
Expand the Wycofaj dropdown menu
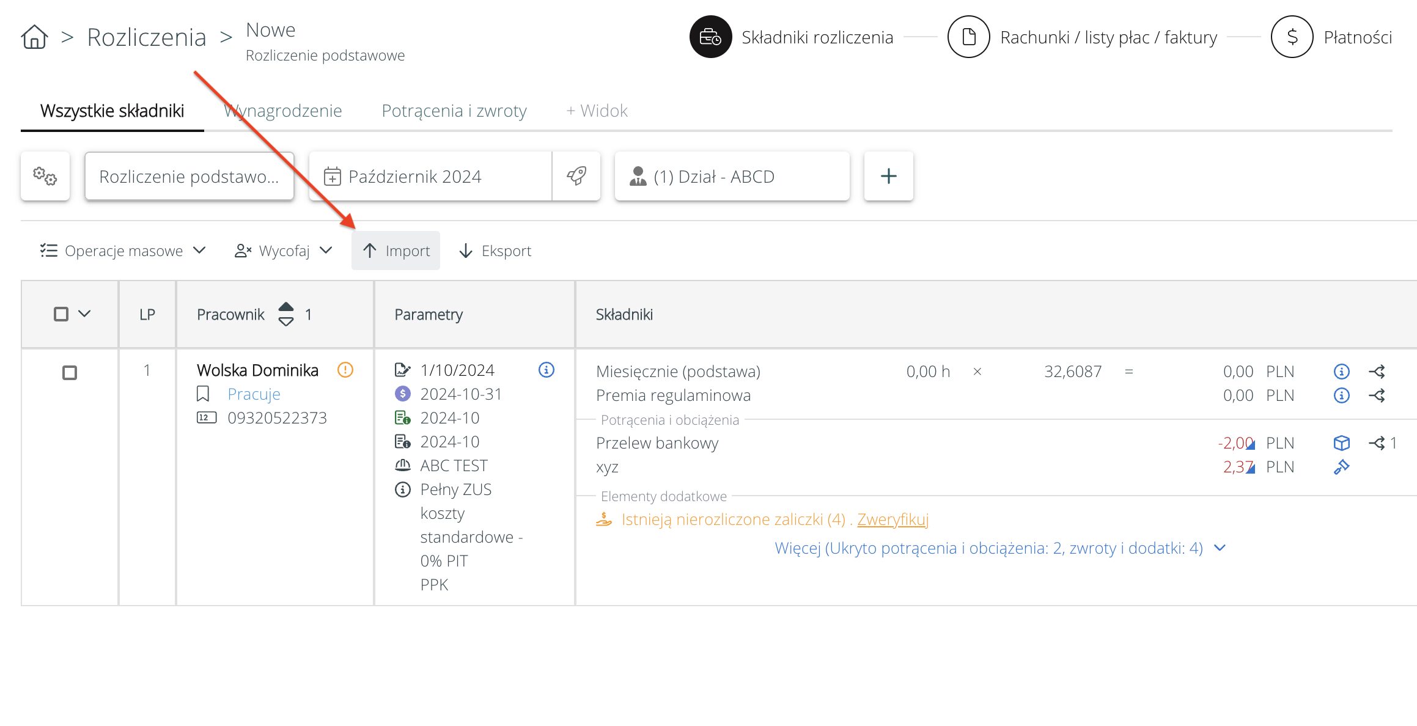pyautogui.click(x=284, y=251)
